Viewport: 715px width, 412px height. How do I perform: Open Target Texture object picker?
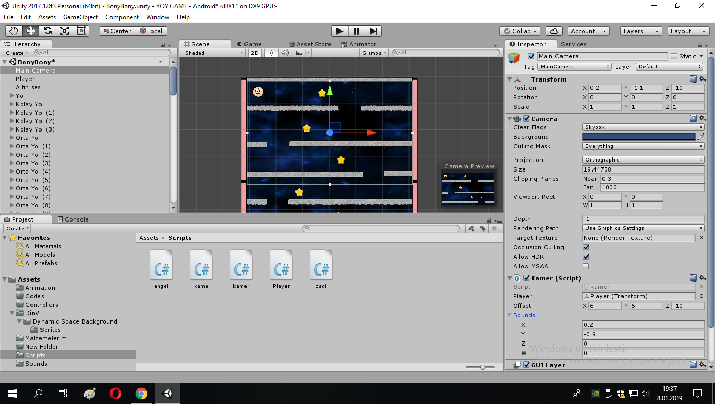(701, 238)
